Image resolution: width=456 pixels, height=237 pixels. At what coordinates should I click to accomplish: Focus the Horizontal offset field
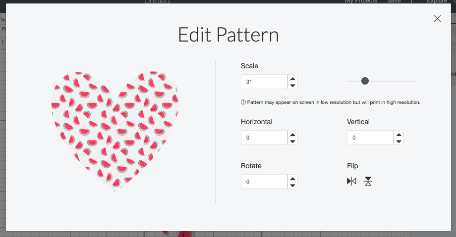tap(264, 138)
